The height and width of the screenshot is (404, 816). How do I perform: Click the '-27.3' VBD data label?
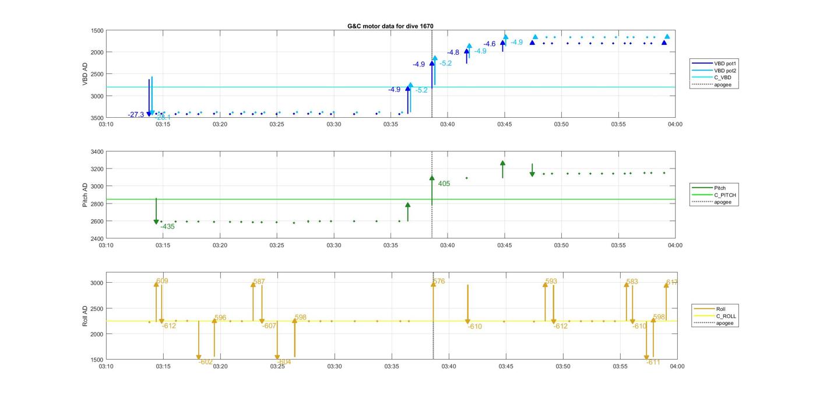tap(136, 115)
